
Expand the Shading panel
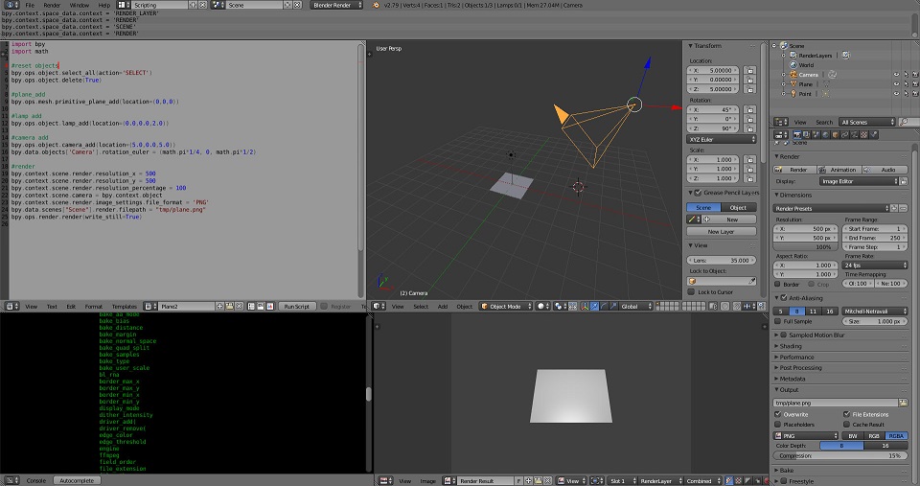click(790, 346)
